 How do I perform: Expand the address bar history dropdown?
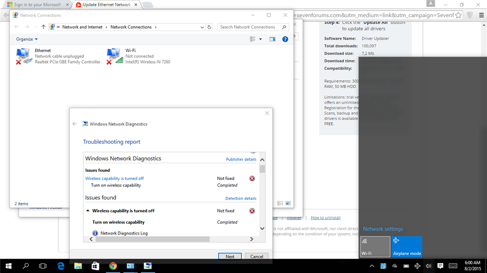click(x=202, y=27)
